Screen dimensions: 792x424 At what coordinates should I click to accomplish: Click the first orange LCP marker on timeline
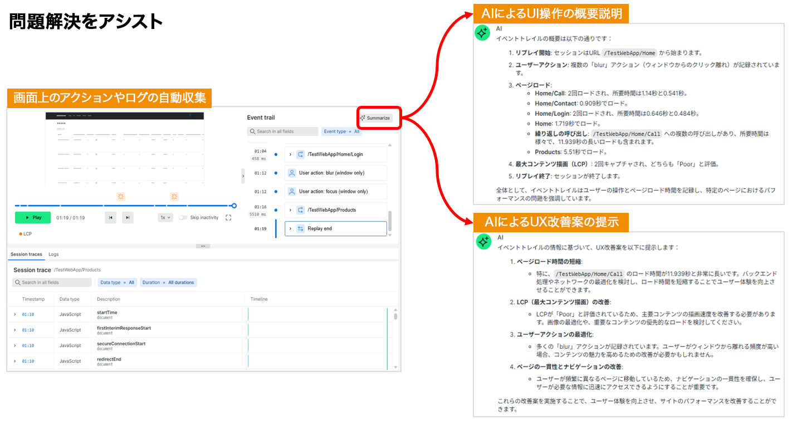coord(121,196)
